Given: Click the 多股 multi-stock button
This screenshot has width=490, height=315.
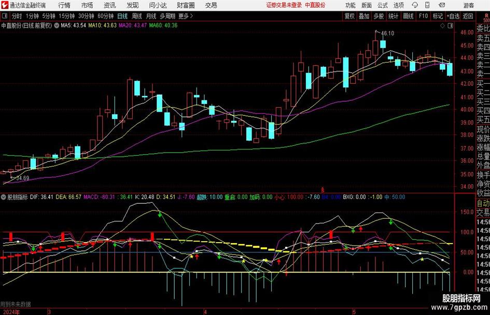Looking at the screenshot, I should (379, 16).
